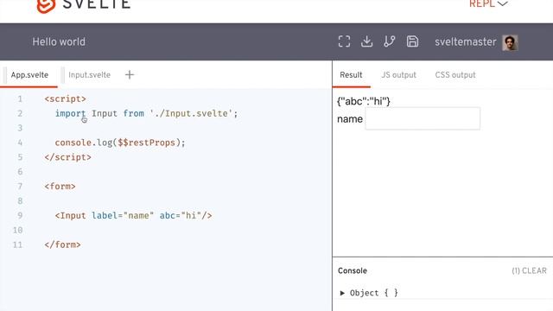Click the sveltemaster profile avatar

(x=510, y=42)
